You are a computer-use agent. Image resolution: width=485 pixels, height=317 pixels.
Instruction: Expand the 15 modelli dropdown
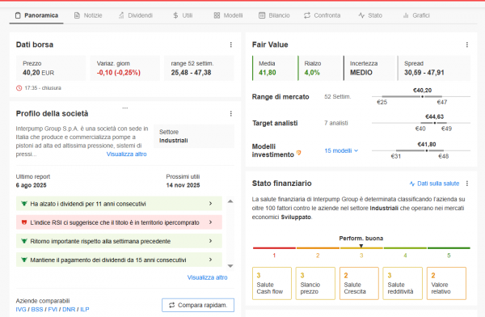click(x=341, y=150)
